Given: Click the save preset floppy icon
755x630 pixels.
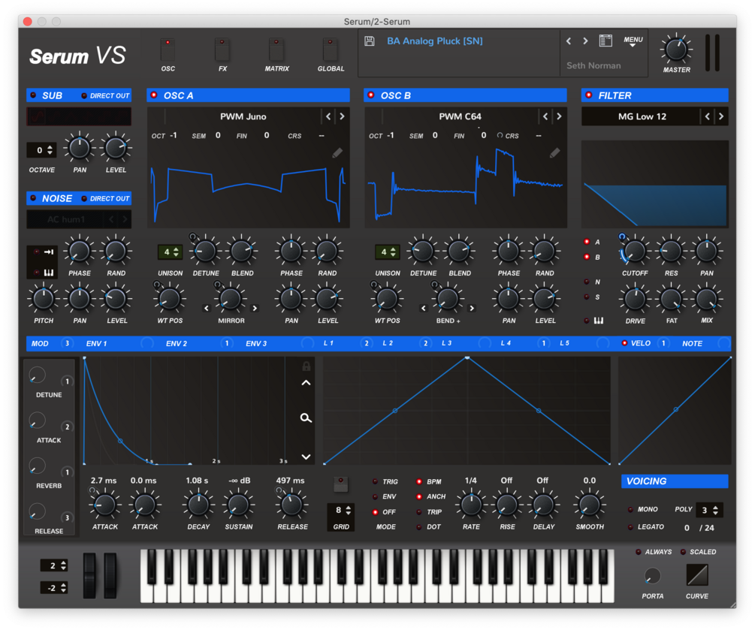Looking at the screenshot, I should click(370, 41).
